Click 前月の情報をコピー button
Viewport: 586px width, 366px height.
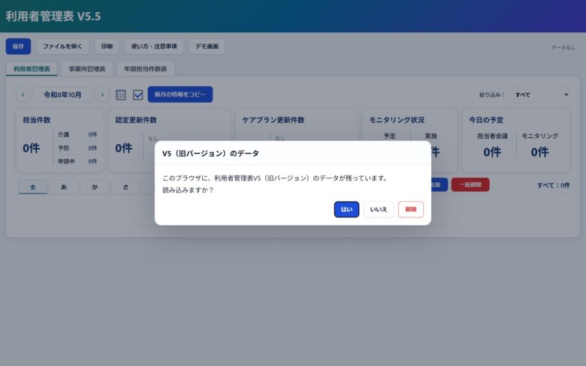180,94
